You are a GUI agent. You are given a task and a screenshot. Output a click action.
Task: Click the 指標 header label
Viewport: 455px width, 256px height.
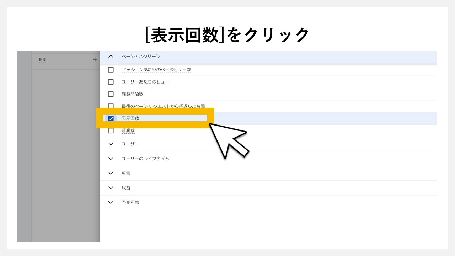click(43, 60)
